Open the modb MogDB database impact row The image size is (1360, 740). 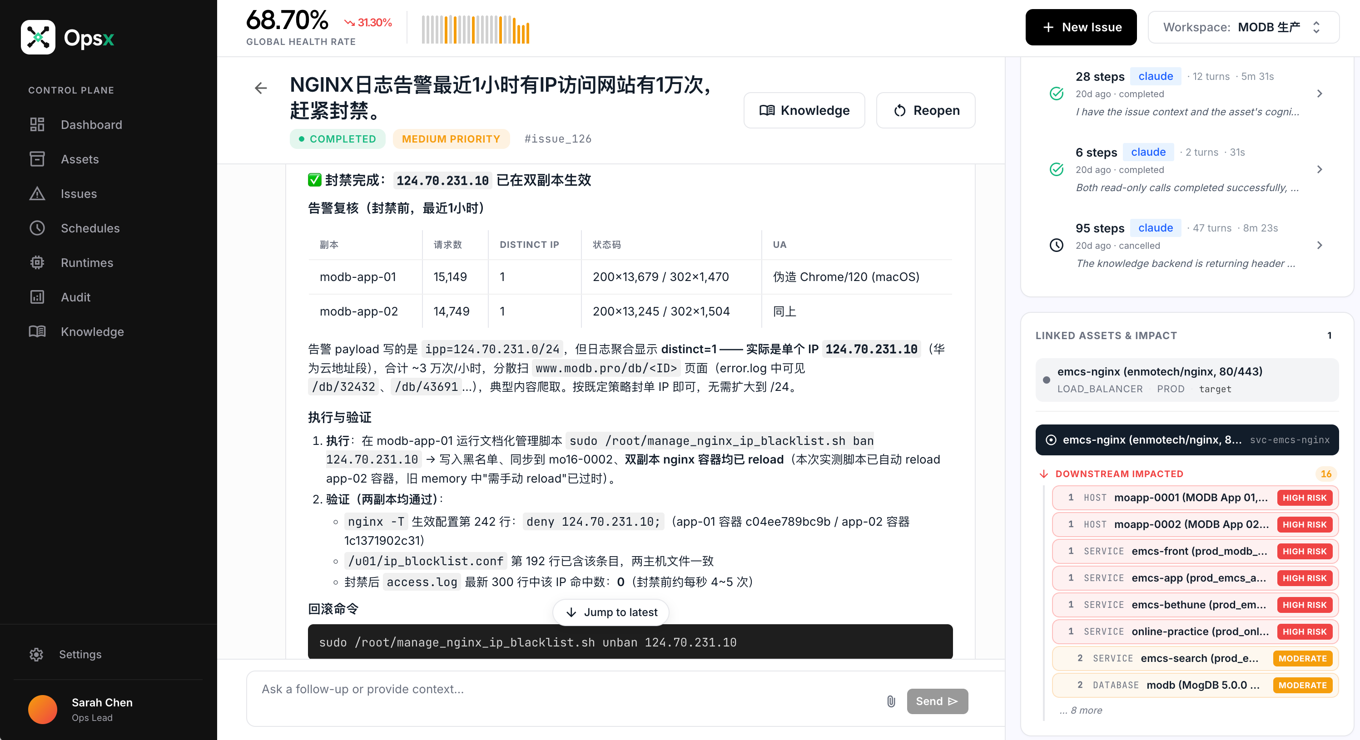(x=1195, y=685)
